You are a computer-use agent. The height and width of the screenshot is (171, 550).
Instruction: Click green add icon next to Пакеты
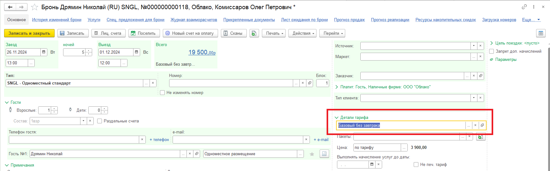481,137
